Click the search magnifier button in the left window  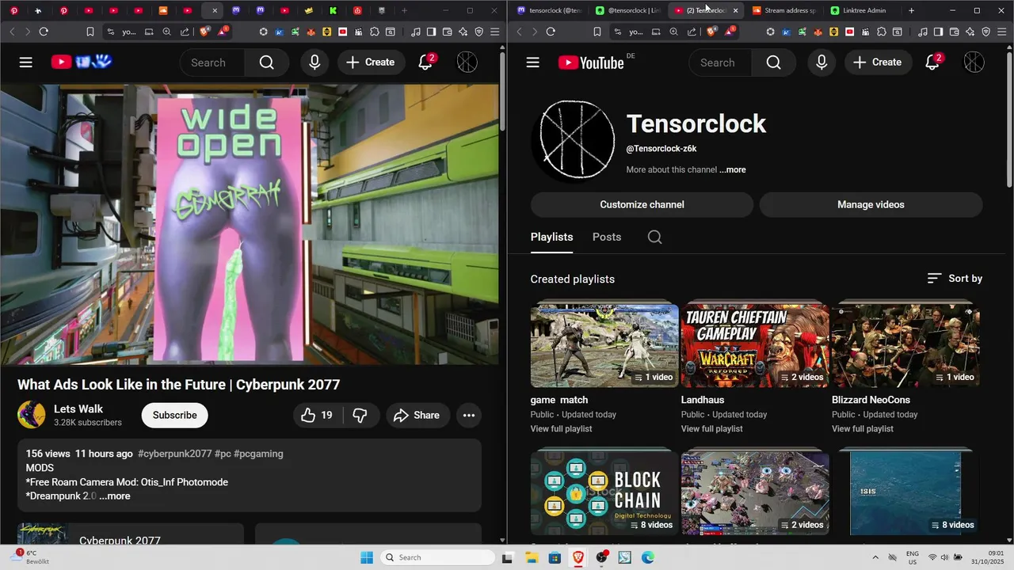(267, 63)
